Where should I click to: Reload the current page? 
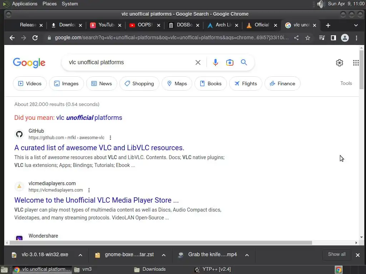click(x=35, y=38)
